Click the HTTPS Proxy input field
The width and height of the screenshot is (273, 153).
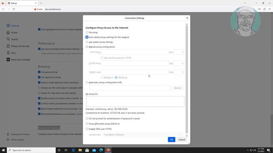tap(135, 63)
